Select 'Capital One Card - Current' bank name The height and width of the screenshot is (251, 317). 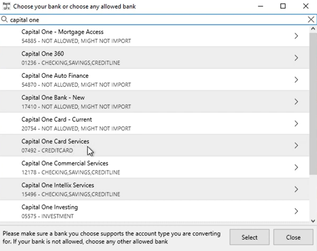[x=57, y=119]
